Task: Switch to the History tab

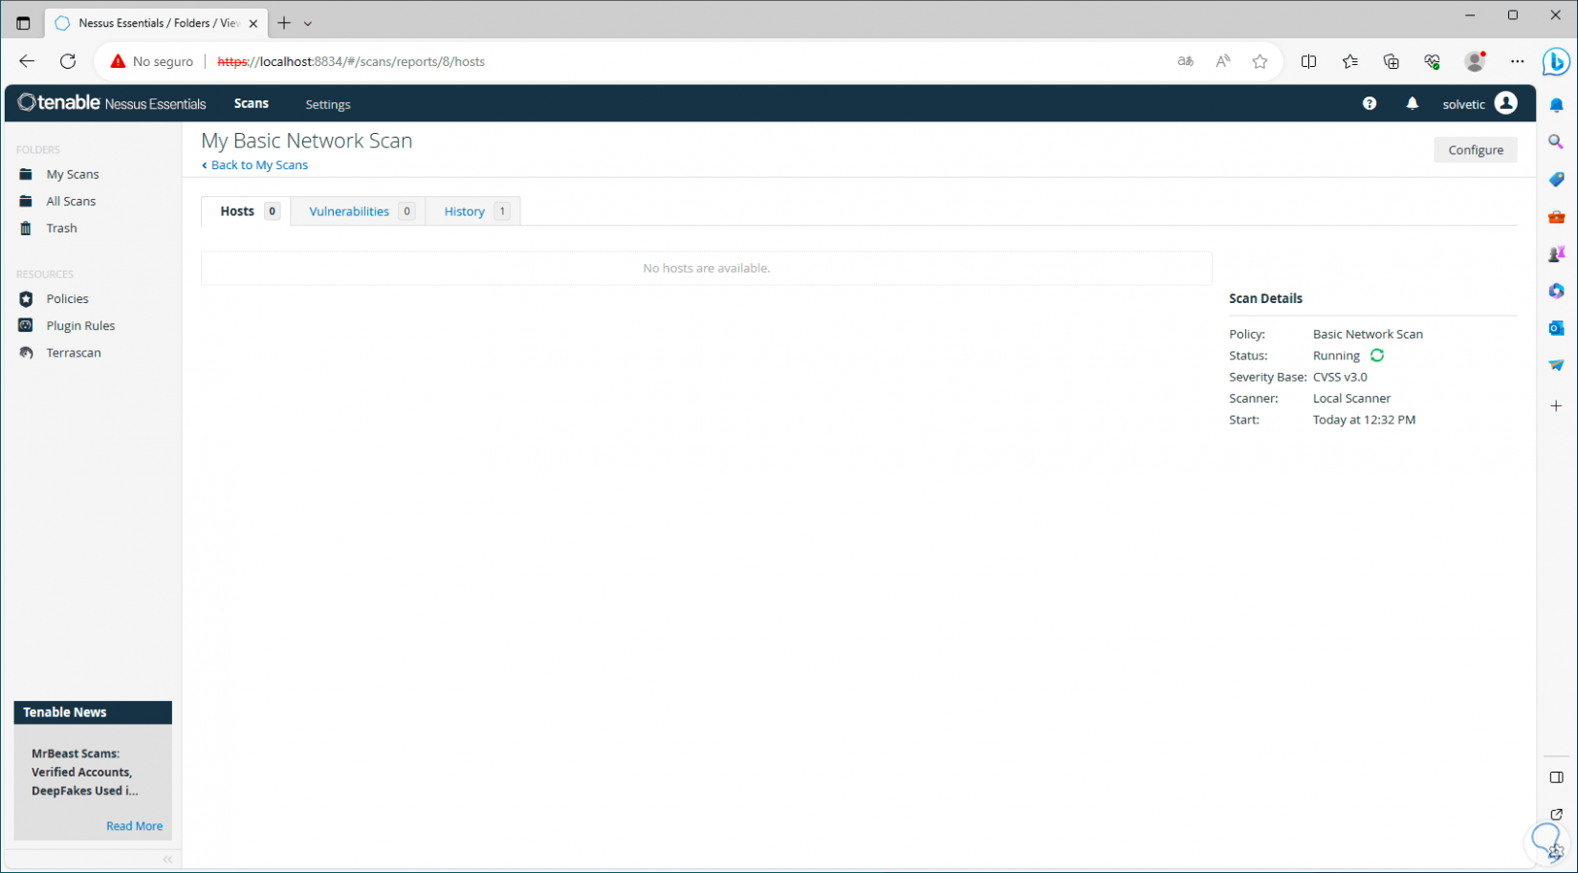Action: coord(473,211)
